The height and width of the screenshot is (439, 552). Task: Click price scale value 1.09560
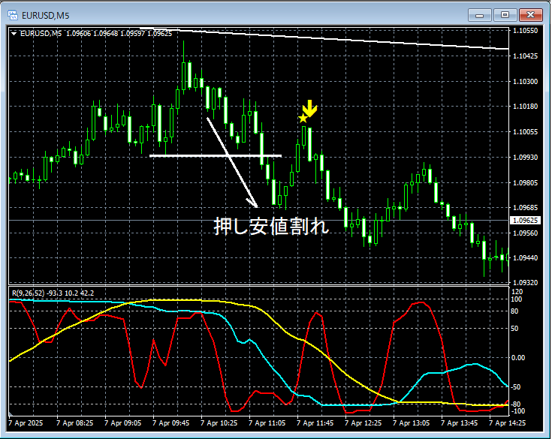(525, 233)
